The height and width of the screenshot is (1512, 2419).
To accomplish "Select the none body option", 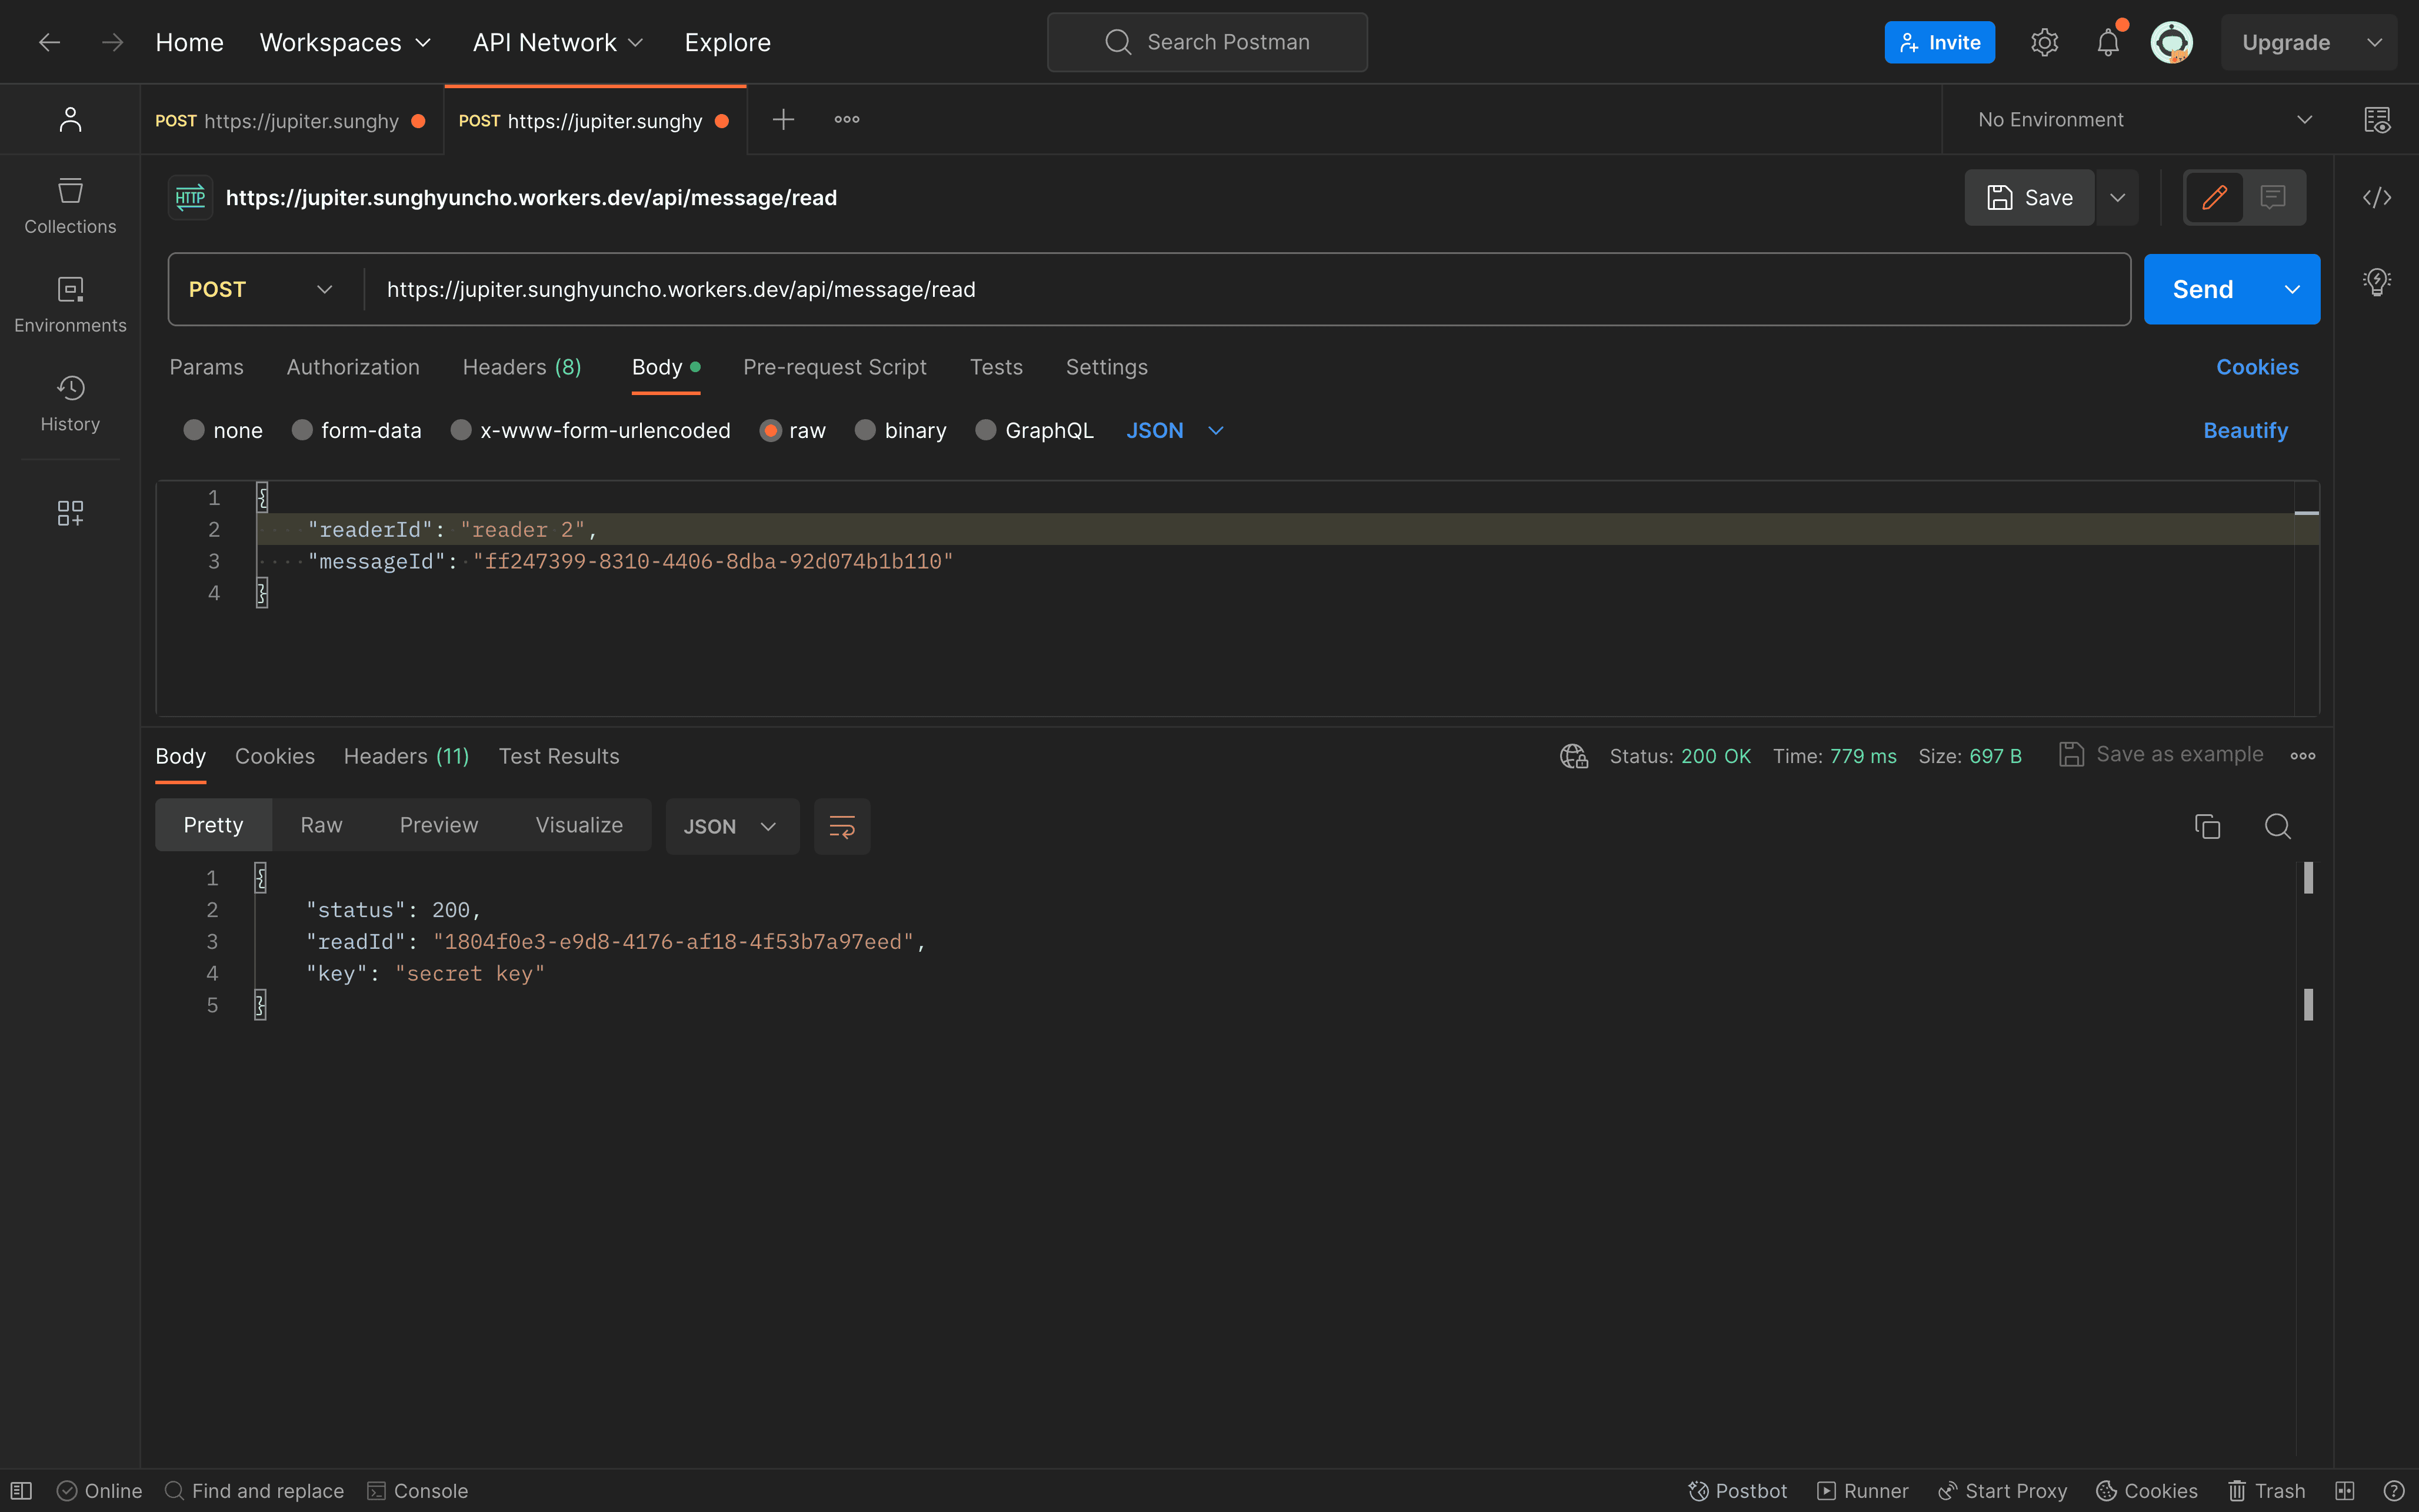I will pos(194,430).
